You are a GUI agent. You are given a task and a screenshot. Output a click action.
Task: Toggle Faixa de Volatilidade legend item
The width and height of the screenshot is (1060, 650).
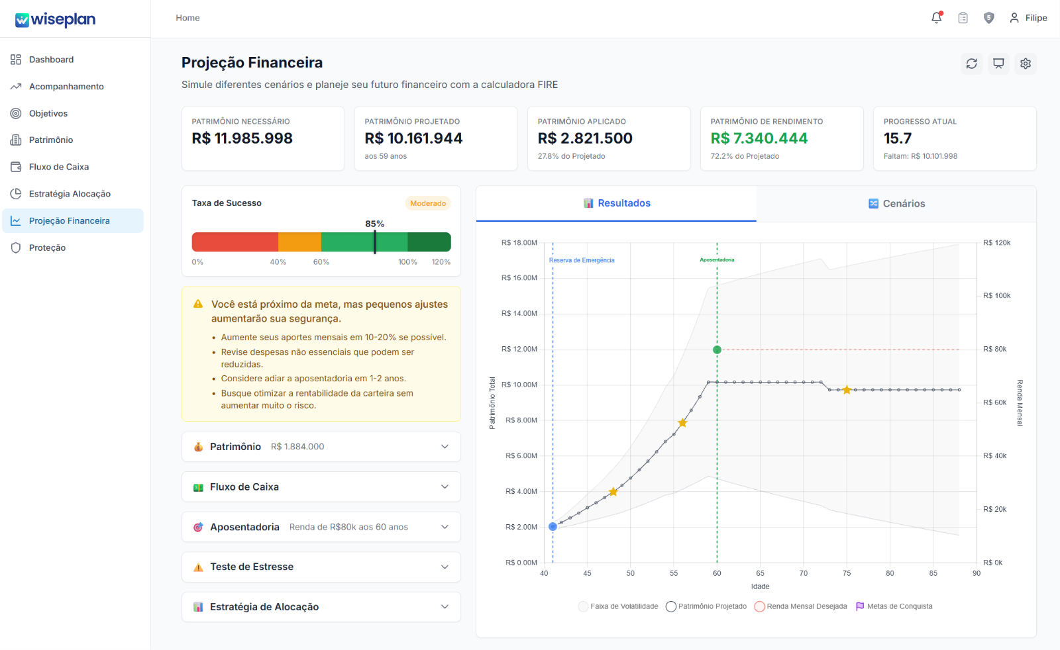(x=618, y=606)
